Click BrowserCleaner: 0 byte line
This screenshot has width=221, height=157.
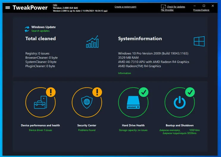tap(41, 58)
